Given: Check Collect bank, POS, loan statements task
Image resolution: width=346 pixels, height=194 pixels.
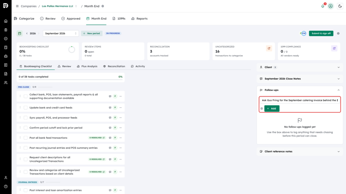Looking at the screenshot, I should coord(26,96).
